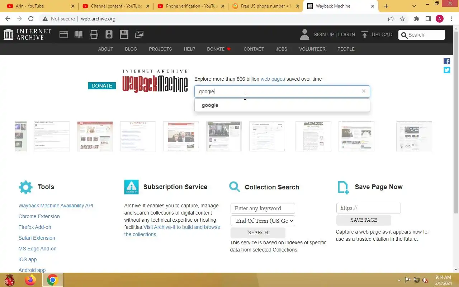Open the PROJECTS menu item
The height and width of the screenshot is (287, 459).
(160, 49)
